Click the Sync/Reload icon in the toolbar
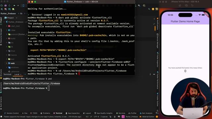The image size is (212, 119). coord(9,6)
